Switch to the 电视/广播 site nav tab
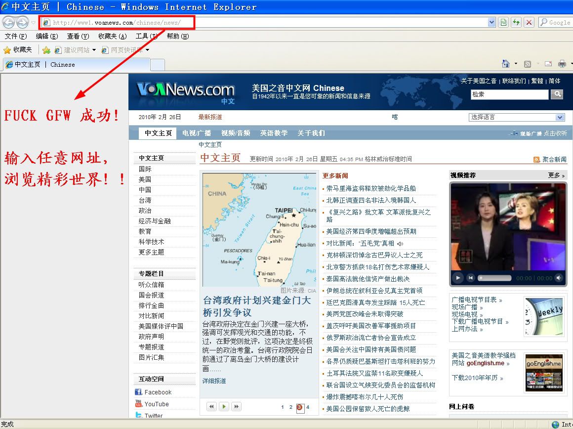573x429 pixels. 197,133
